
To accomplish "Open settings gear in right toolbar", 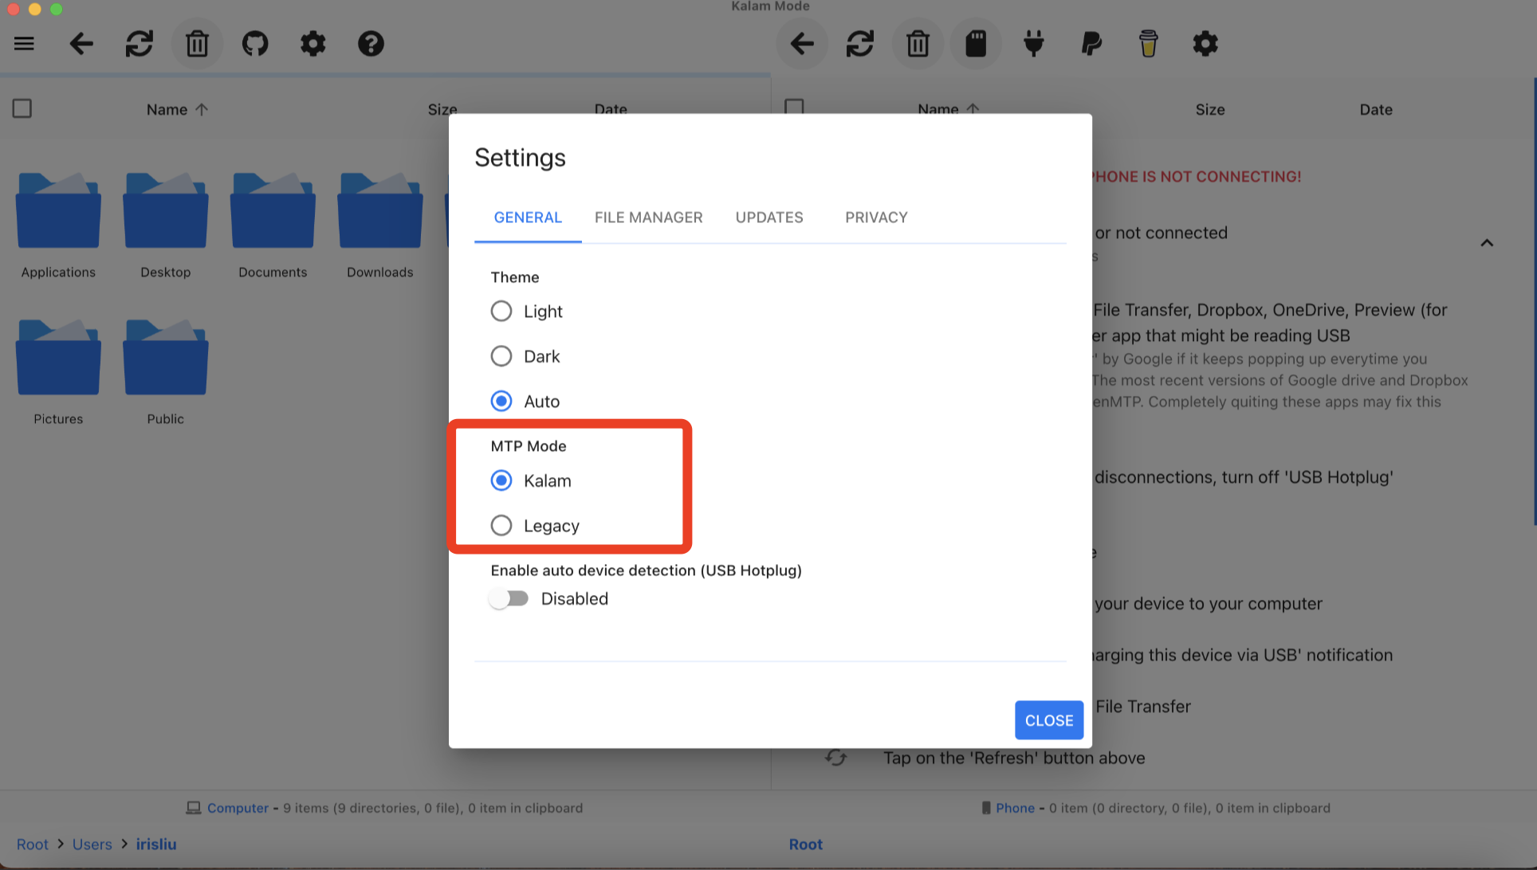I will [x=1205, y=44].
